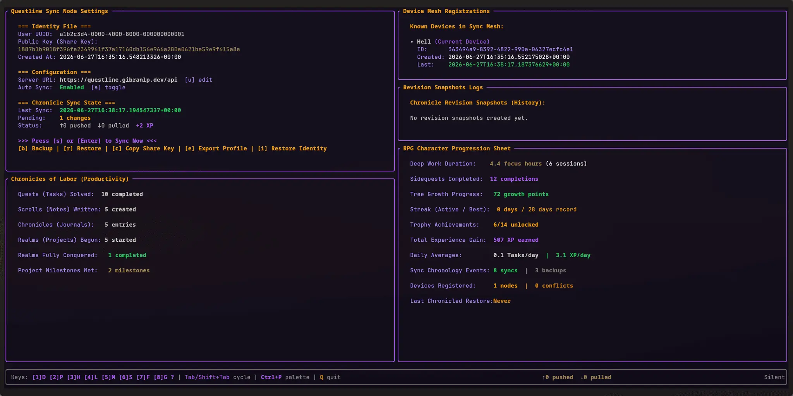Click the [r] Restore action
793x396 pixels.
(x=82, y=148)
